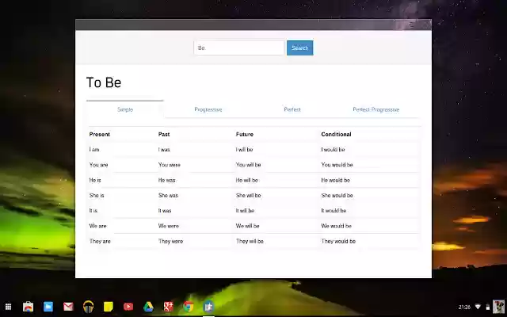507x317 pixels.
Task: Click the cell 'We will be'
Action: point(248,226)
